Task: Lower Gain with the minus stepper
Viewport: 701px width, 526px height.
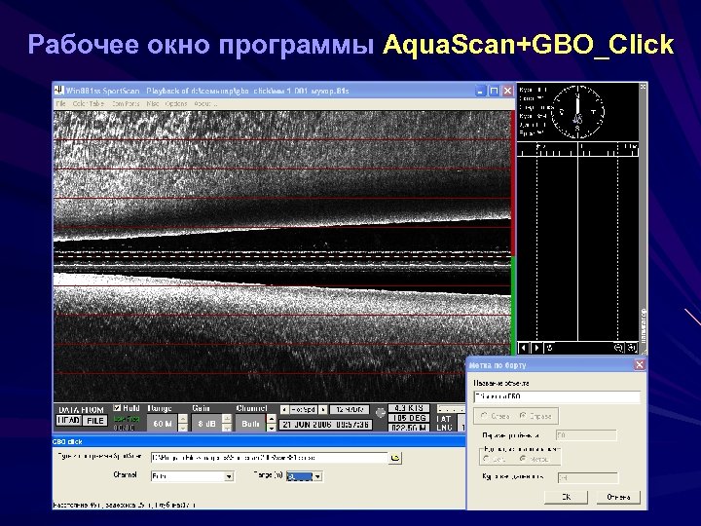Action: pyautogui.click(x=227, y=428)
